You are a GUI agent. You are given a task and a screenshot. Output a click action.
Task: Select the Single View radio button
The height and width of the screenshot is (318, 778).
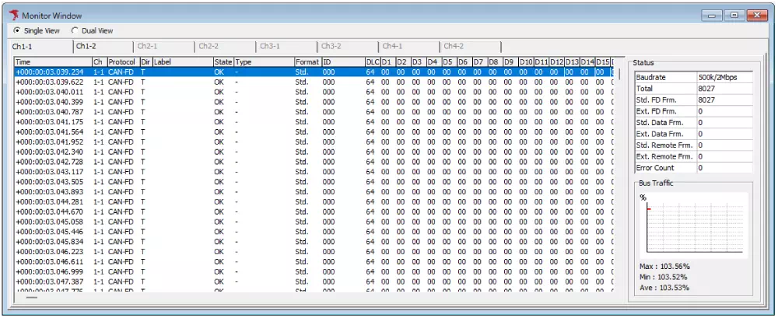tap(17, 31)
